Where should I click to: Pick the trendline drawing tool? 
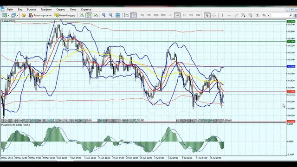pyautogui.click(x=236, y=15)
